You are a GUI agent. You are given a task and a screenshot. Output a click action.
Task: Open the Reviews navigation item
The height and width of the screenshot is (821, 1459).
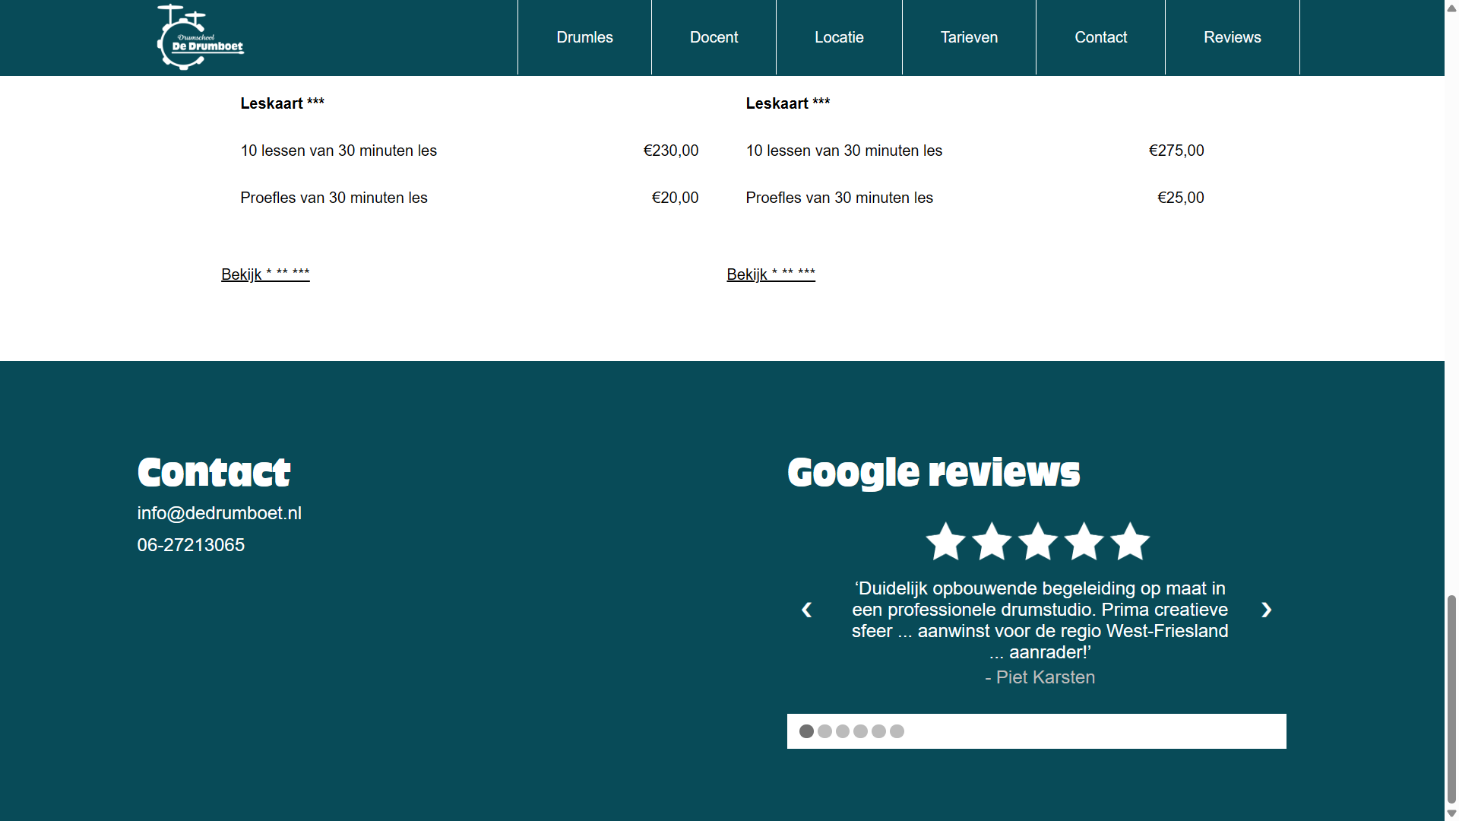pyautogui.click(x=1232, y=37)
